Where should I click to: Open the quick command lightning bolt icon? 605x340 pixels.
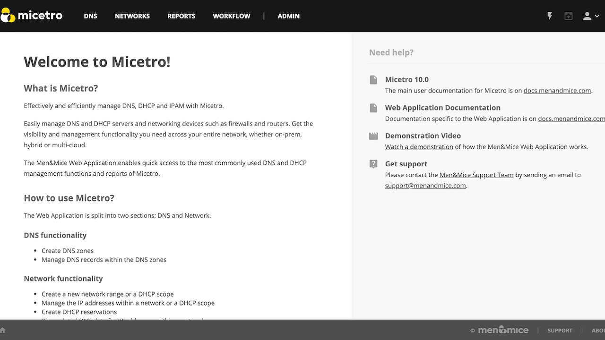(x=550, y=16)
